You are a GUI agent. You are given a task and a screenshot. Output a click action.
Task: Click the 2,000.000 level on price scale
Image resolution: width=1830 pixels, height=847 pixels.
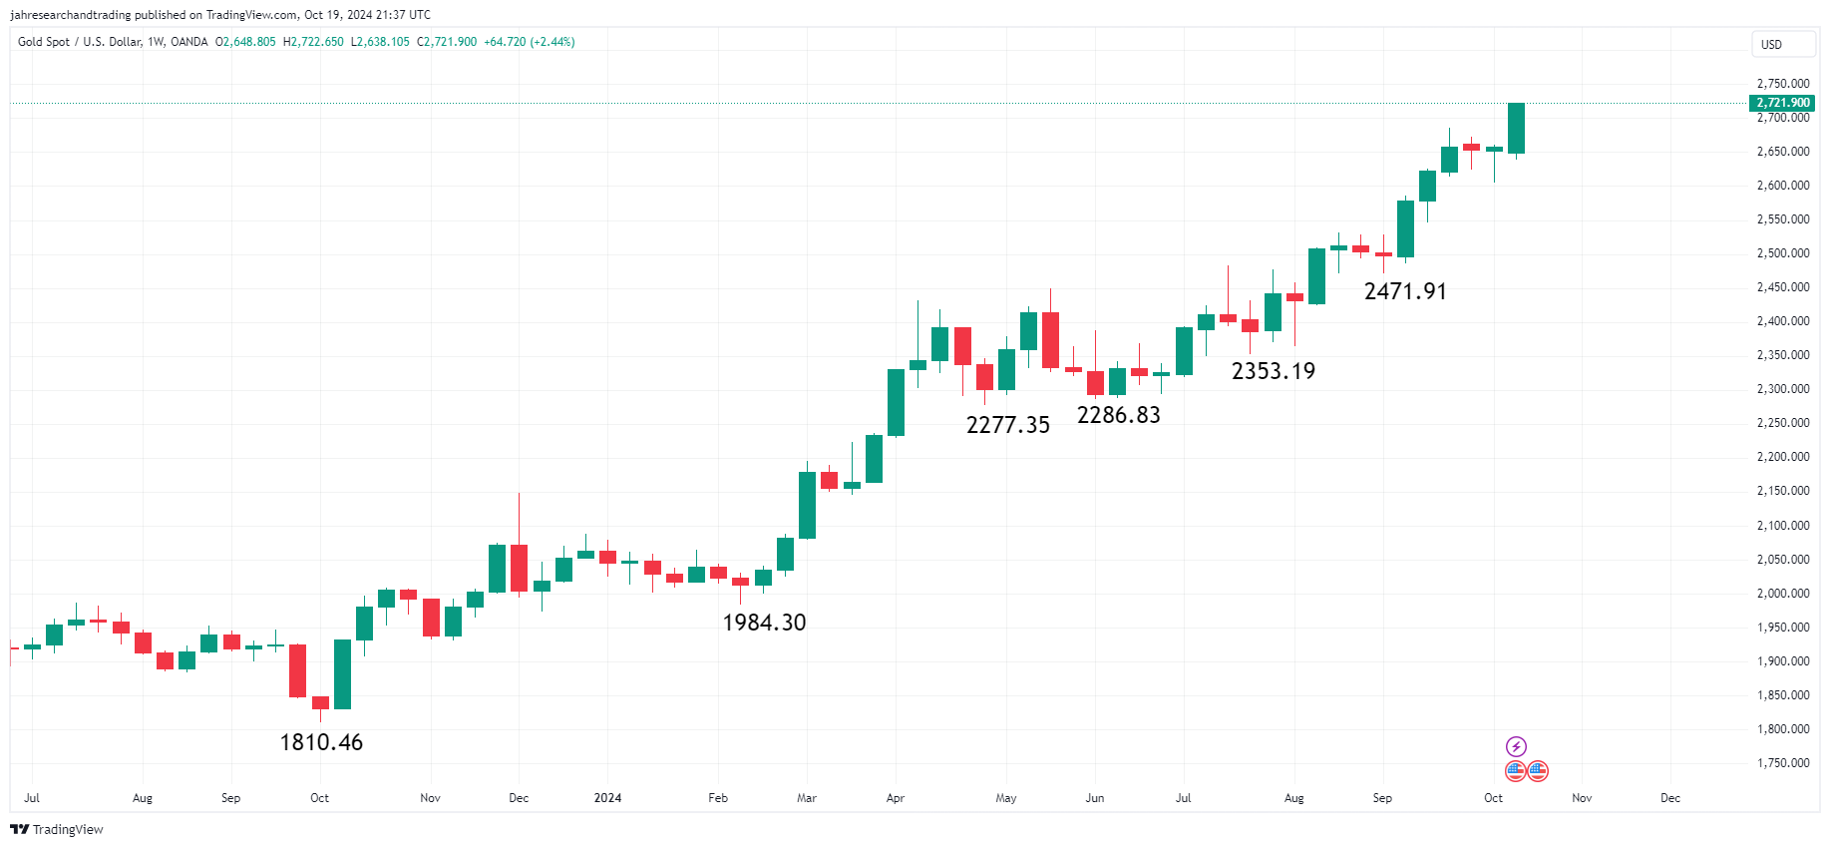point(1783,594)
